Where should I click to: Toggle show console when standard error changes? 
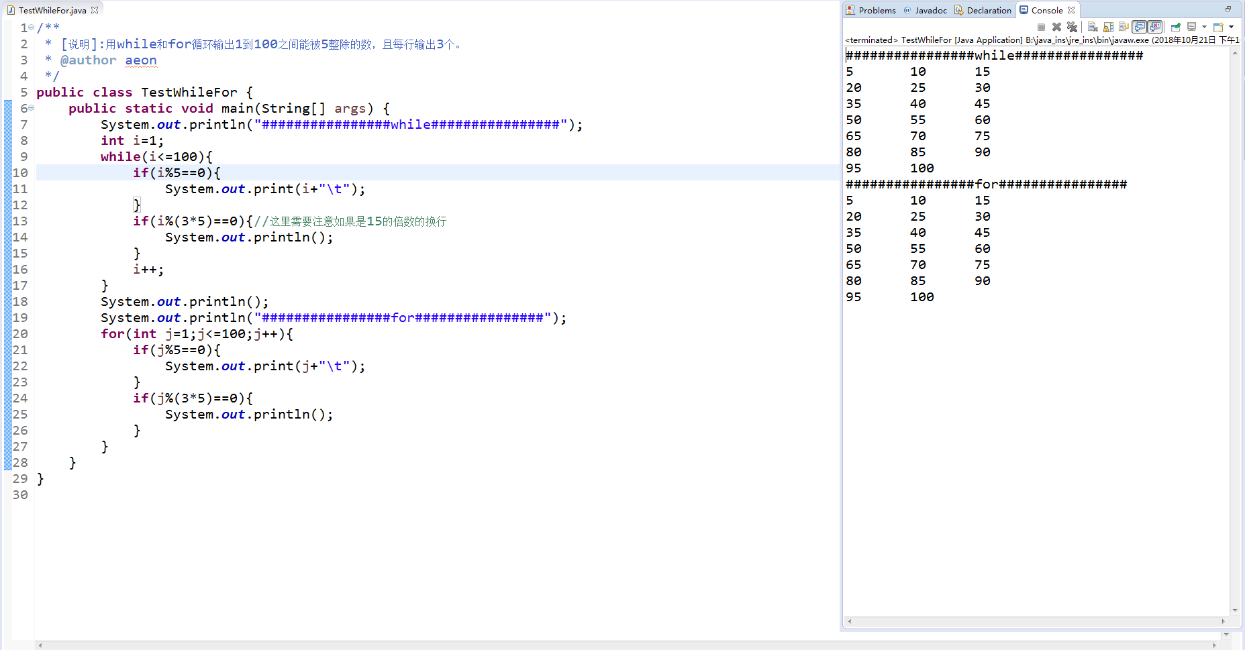pos(1155,27)
